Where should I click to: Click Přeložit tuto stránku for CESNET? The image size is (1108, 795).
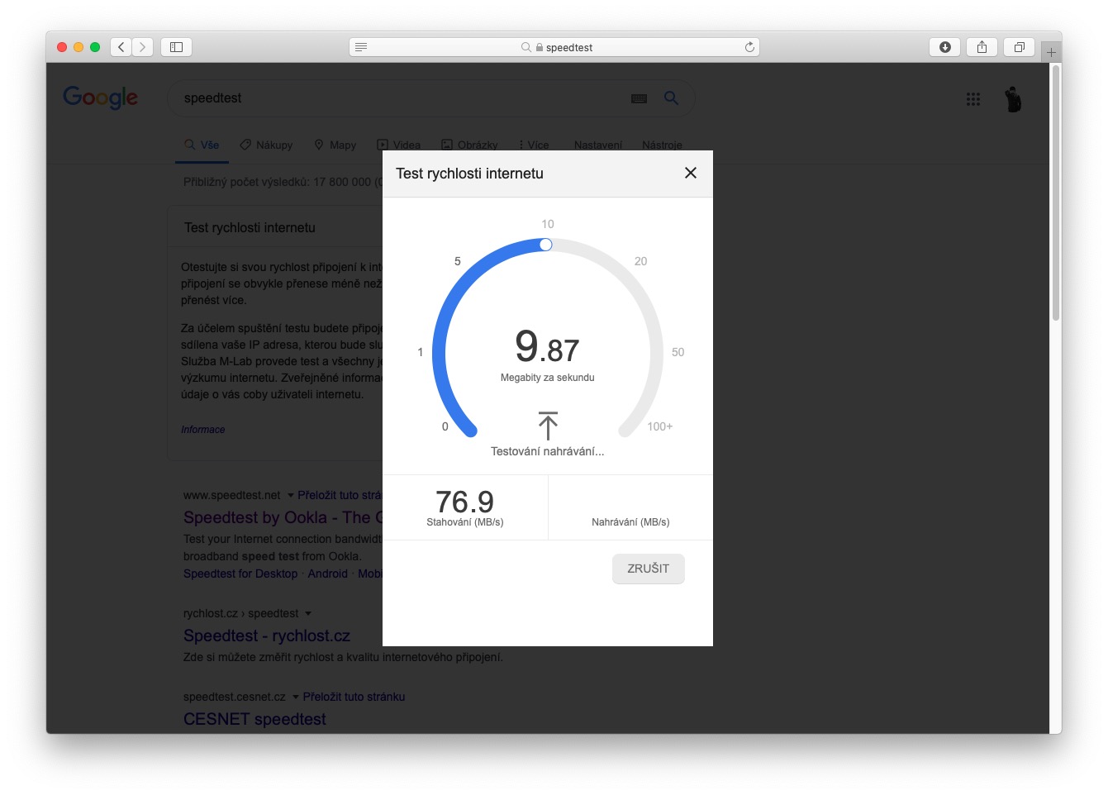(354, 697)
